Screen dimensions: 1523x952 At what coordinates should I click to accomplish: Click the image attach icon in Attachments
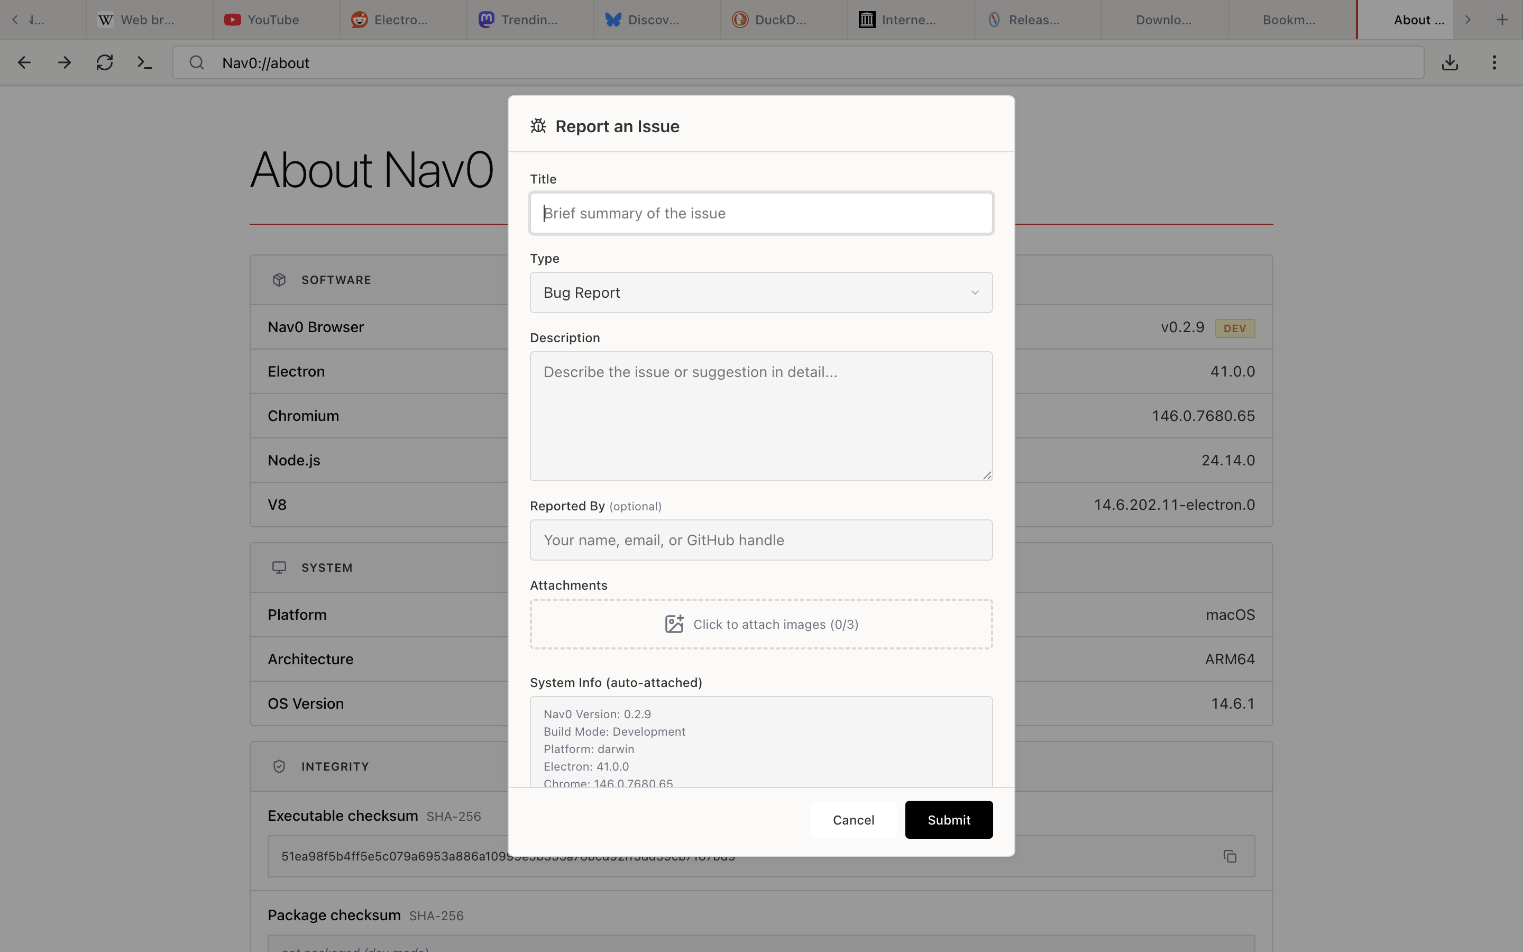(x=674, y=624)
